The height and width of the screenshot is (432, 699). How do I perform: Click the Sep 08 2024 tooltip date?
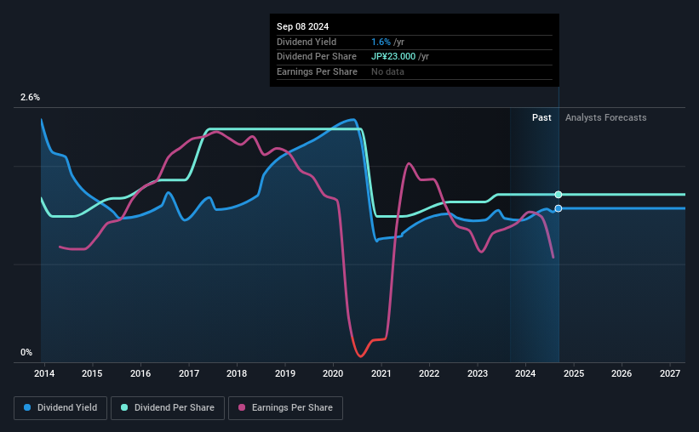pyautogui.click(x=303, y=26)
